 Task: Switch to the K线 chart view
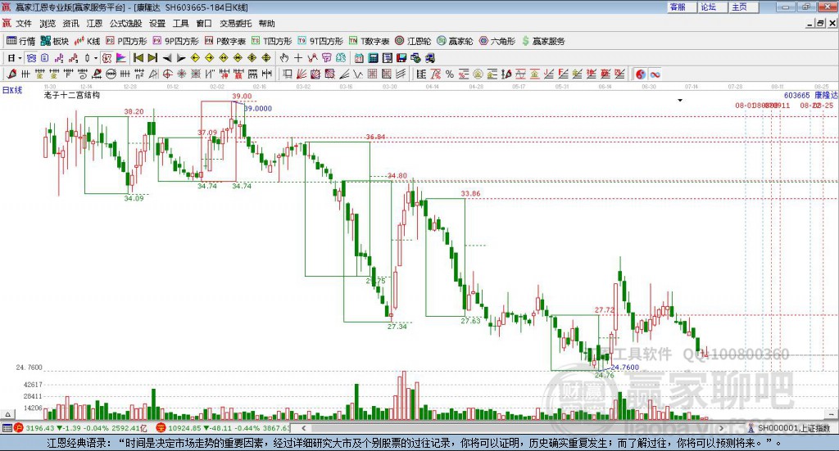coord(88,41)
